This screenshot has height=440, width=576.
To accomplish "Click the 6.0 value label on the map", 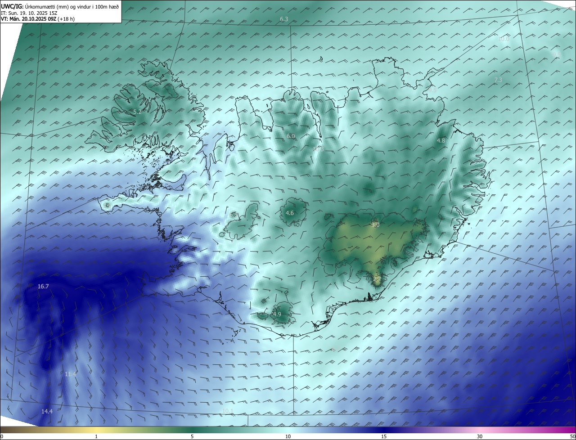I will tap(291, 136).
